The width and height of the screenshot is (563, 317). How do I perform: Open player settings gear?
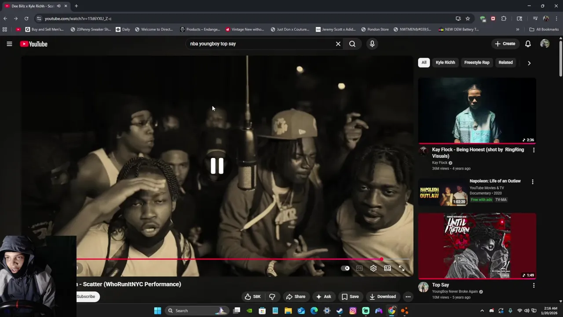click(x=373, y=268)
